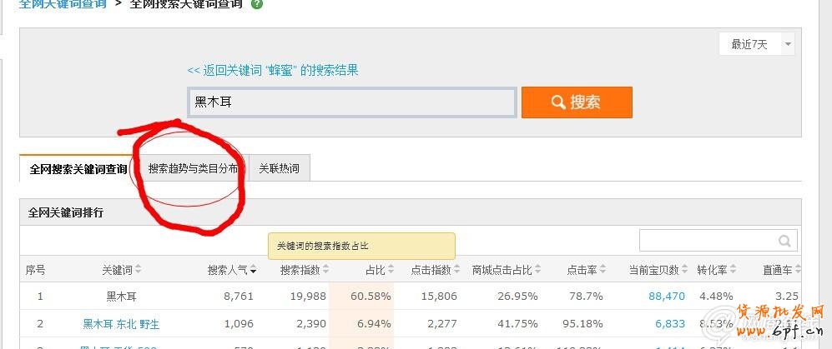Viewport: 832px width, 349px height.
Task: Return to 蜂蜜 keyword search results link
Action: coord(273,70)
